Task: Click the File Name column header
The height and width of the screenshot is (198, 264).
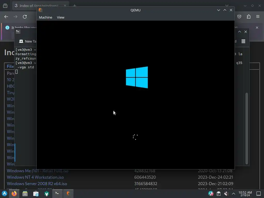Action: click(10, 66)
